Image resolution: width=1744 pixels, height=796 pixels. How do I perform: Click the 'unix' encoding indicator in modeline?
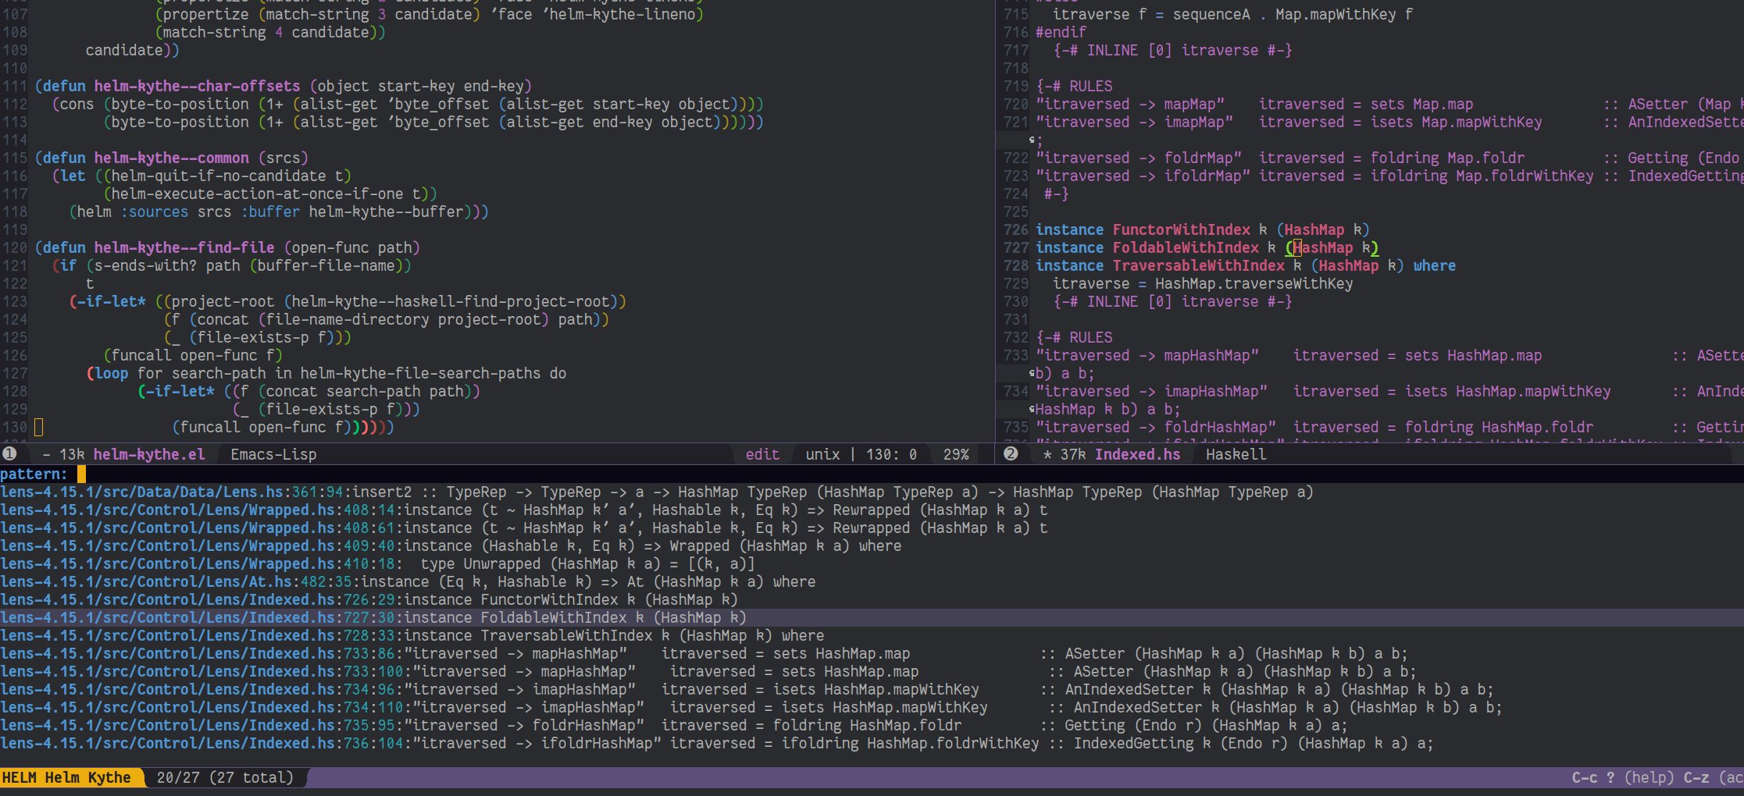click(x=822, y=454)
